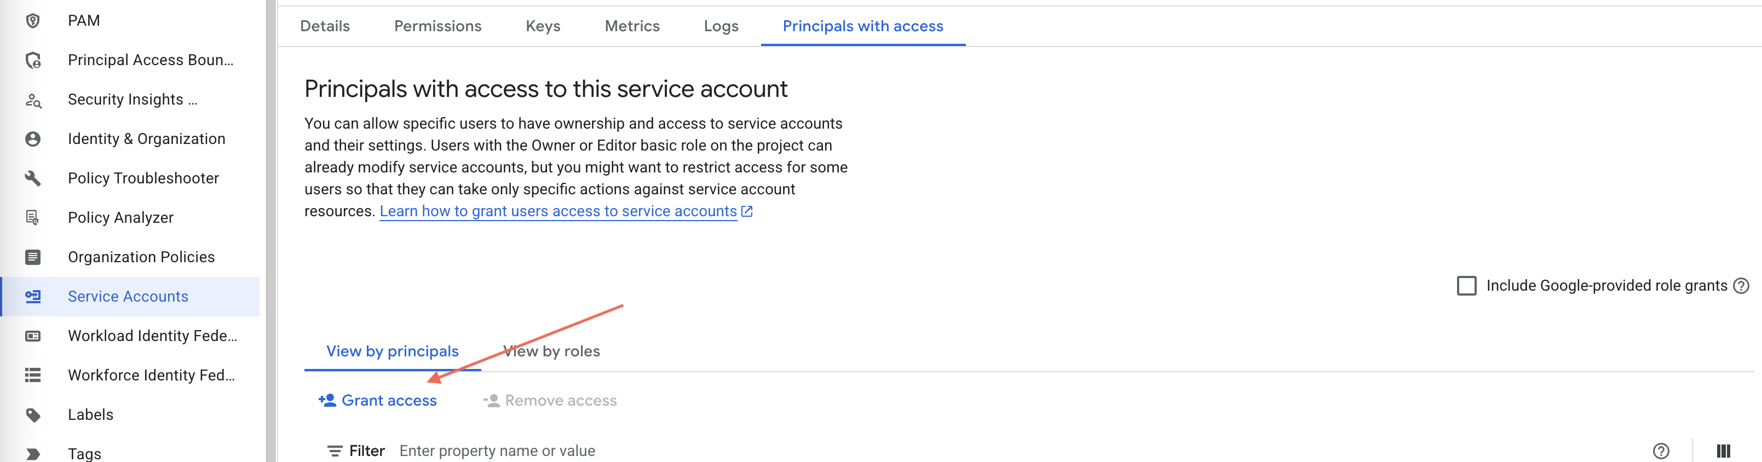Enable Include Google-provided role grants checkbox
The height and width of the screenshot is (462, 1762).
point(1466,286)
